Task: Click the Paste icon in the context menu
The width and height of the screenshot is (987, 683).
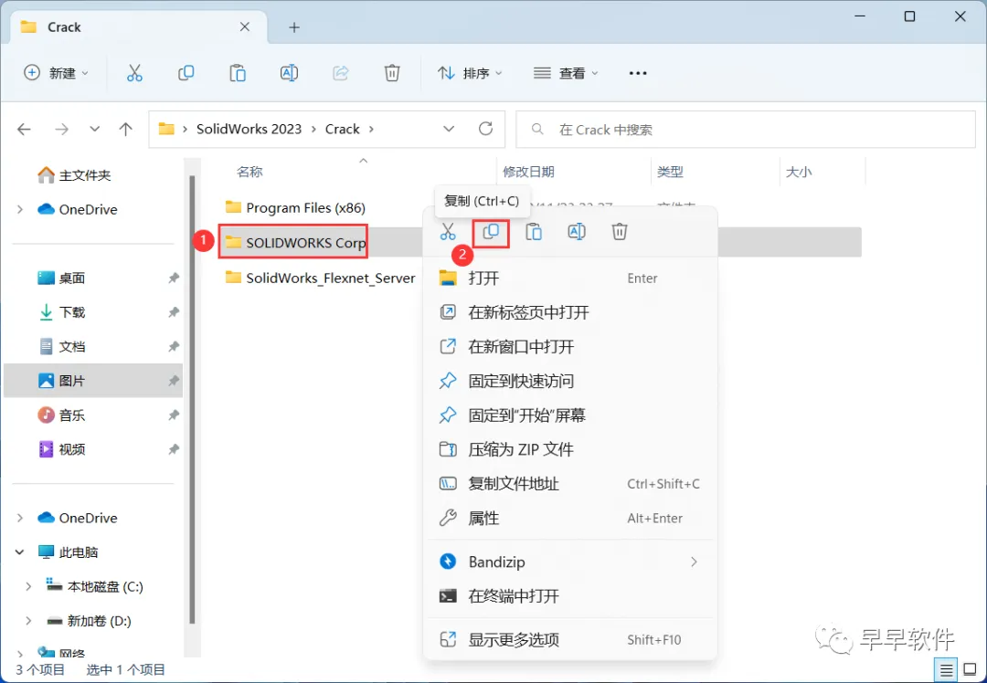Action: (534, 231)
